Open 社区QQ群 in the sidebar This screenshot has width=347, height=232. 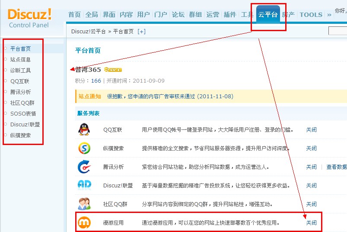22,103
